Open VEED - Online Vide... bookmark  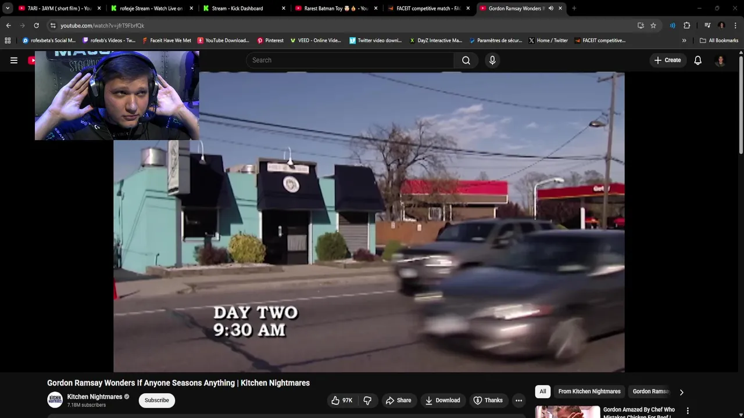tap(316, 41)
